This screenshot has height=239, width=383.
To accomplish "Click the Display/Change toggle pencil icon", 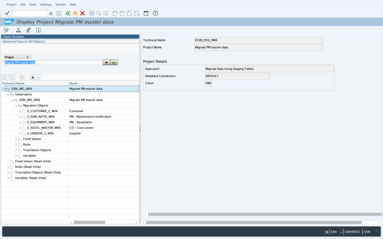I will (6, 30).
